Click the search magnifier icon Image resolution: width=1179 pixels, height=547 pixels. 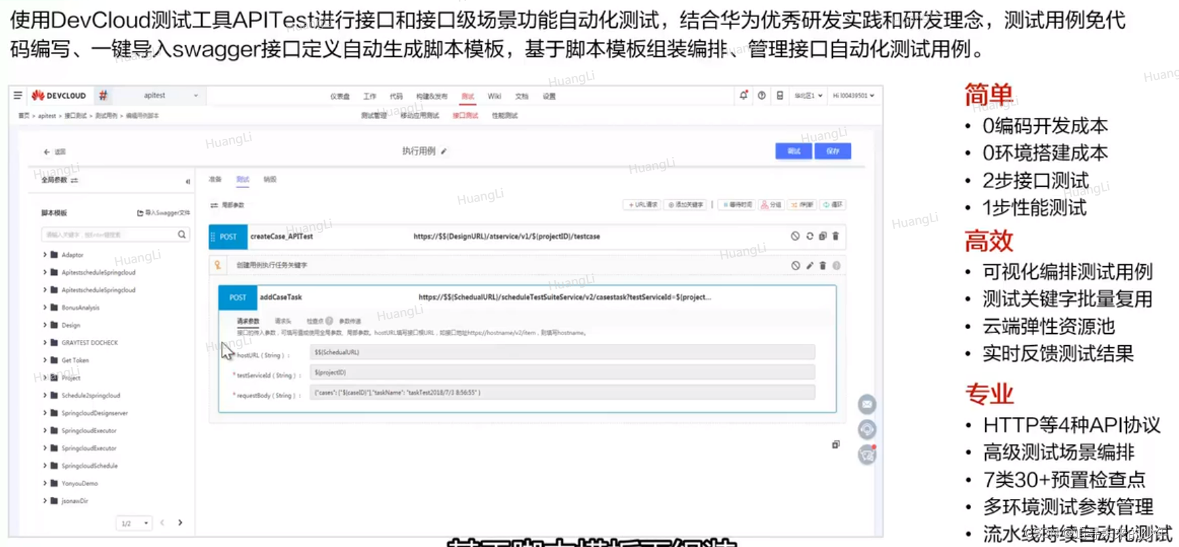click(x=182, y=234)
